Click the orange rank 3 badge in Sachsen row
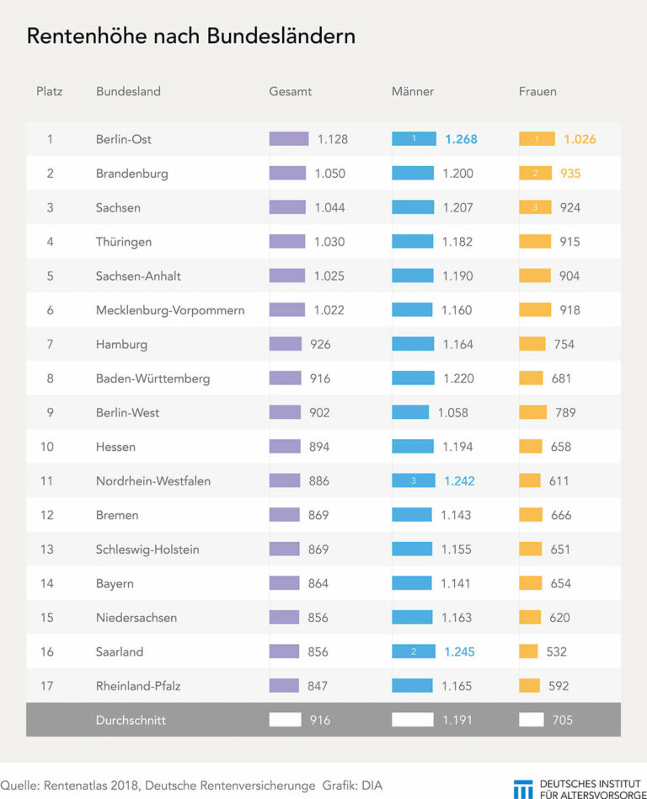647x799 pixels. click(x=535, y=207)
